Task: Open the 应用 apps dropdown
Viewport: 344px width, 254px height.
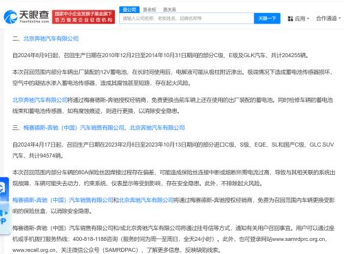Action: (299, 19)
